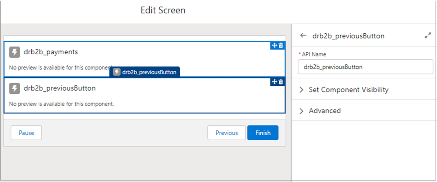
Task: Go back using the properties panel arrow
Action: pos(303,36)
